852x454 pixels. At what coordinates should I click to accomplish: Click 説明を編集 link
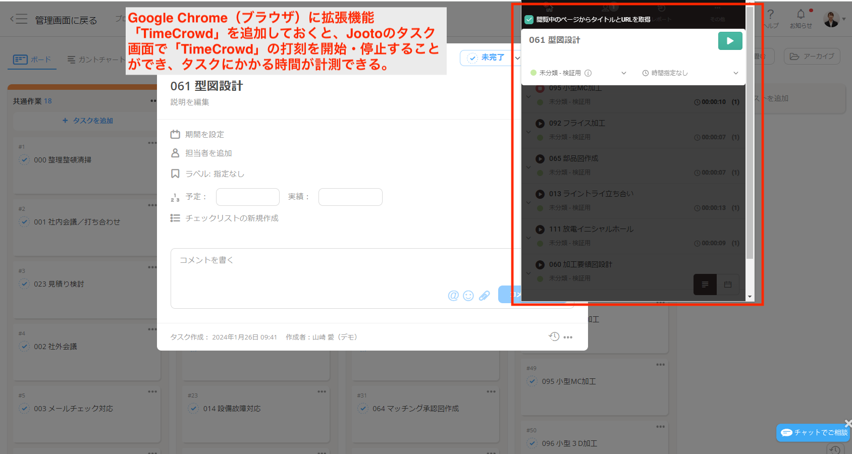pos(190,102)
